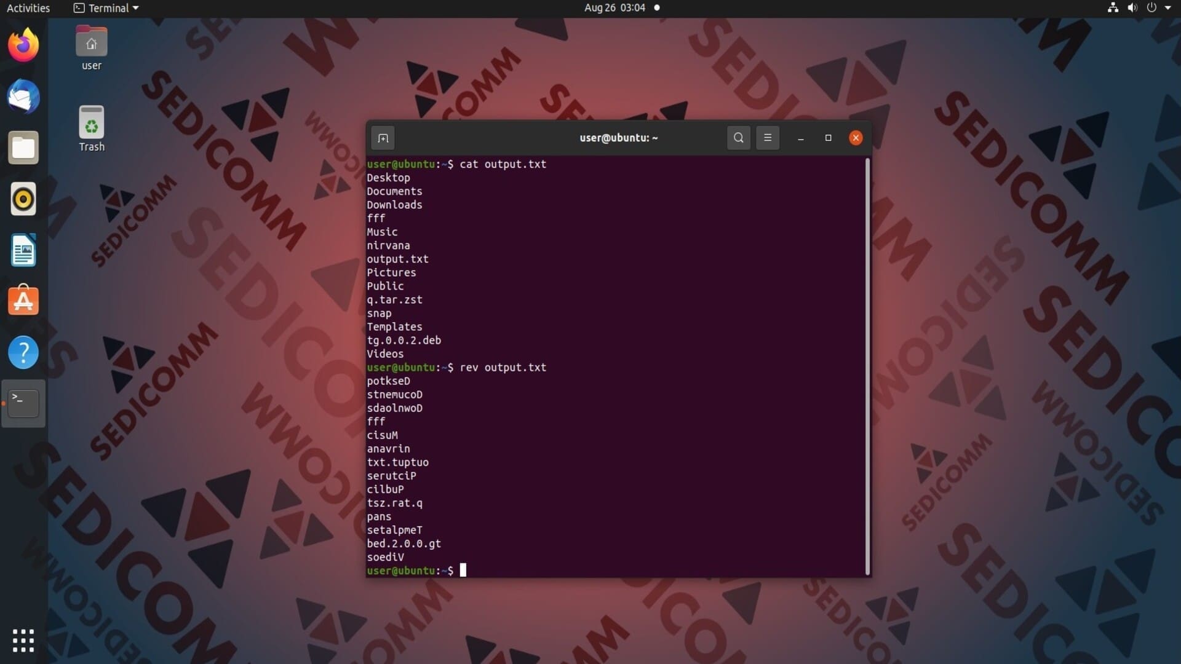This screenshot has height=664, width=1181.
Task: Open LibreOffice Writer from dock
Action: pos(23,250)
